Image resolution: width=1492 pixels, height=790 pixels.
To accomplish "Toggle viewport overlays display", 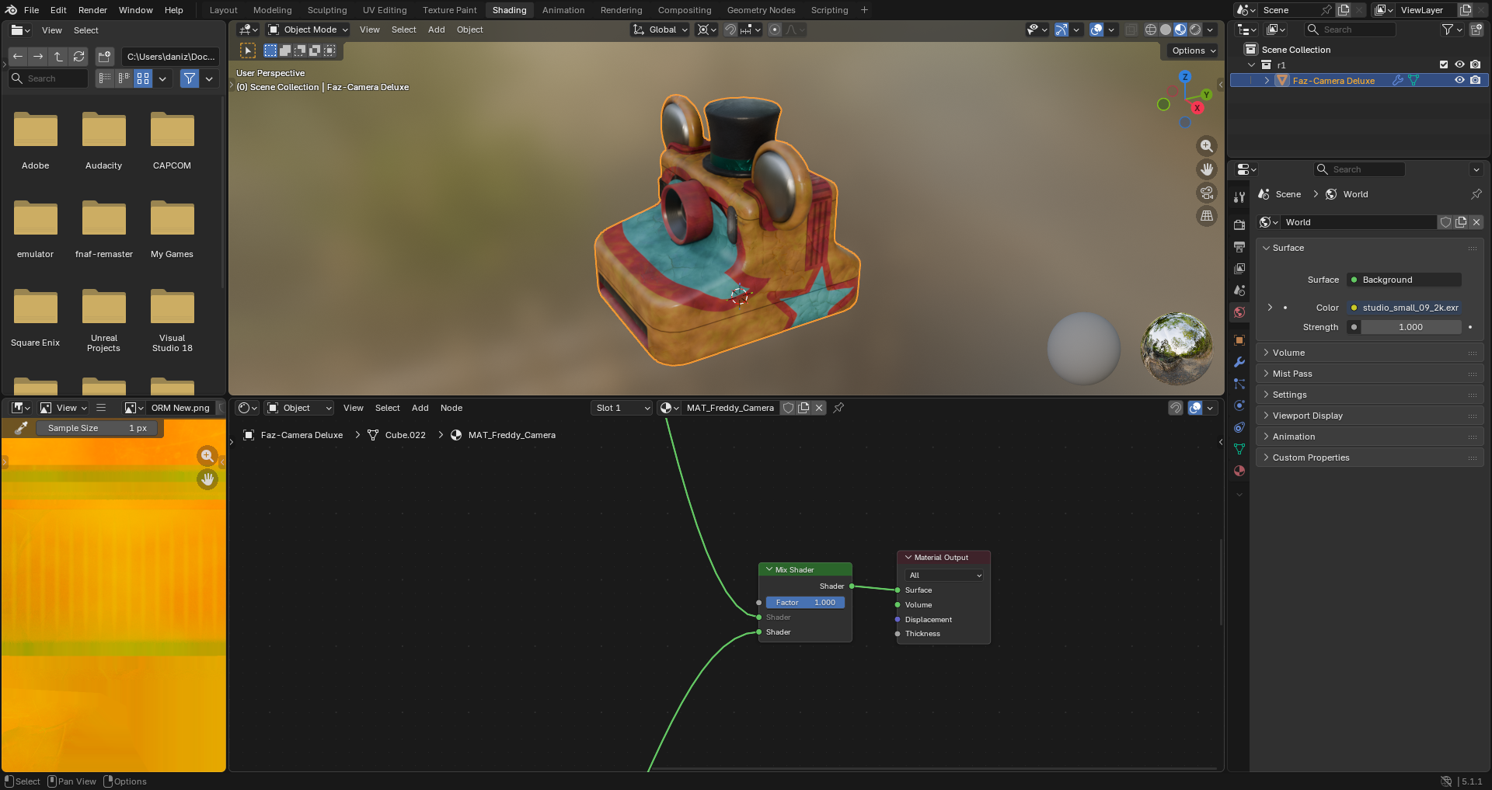I will (x=1096, y=30).
